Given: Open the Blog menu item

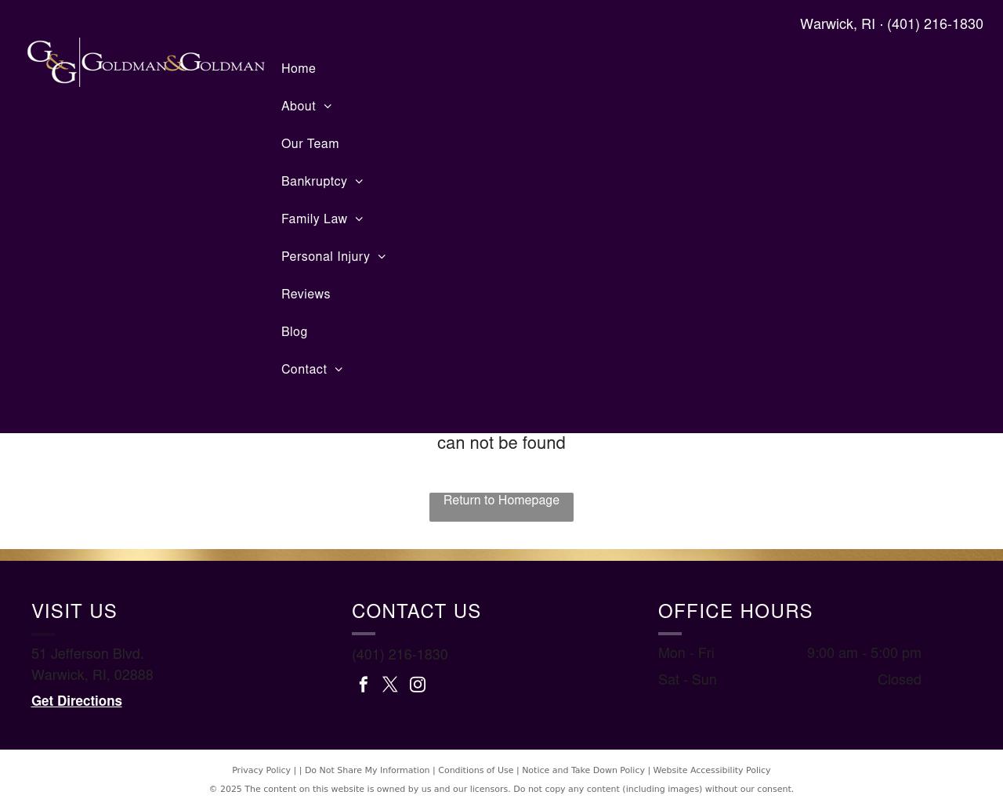Looking at the screenshot, I should pyautogui.click(x=295, y=332).
